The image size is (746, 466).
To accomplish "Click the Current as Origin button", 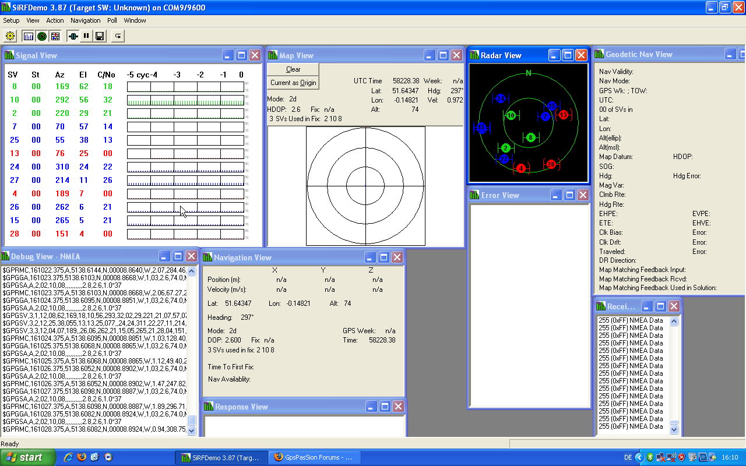I will (x=293, y=83).
